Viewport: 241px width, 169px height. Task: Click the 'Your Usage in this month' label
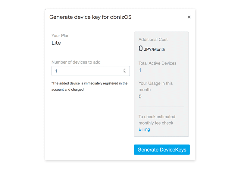155,87
